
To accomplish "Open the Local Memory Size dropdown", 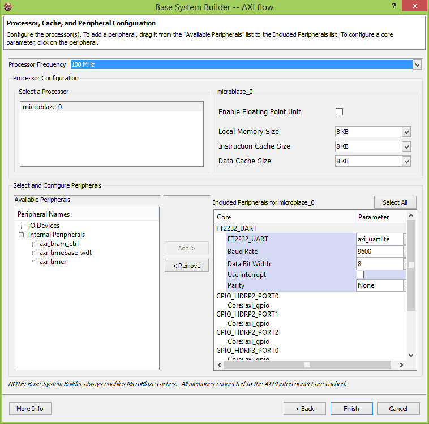I will (406, 132).
